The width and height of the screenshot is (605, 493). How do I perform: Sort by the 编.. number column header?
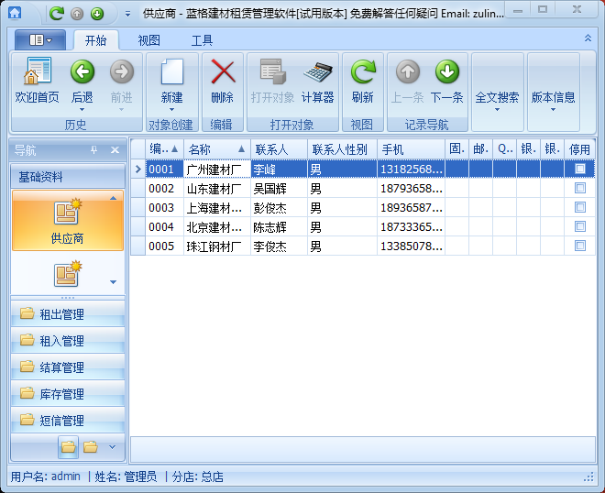(164, 148)
